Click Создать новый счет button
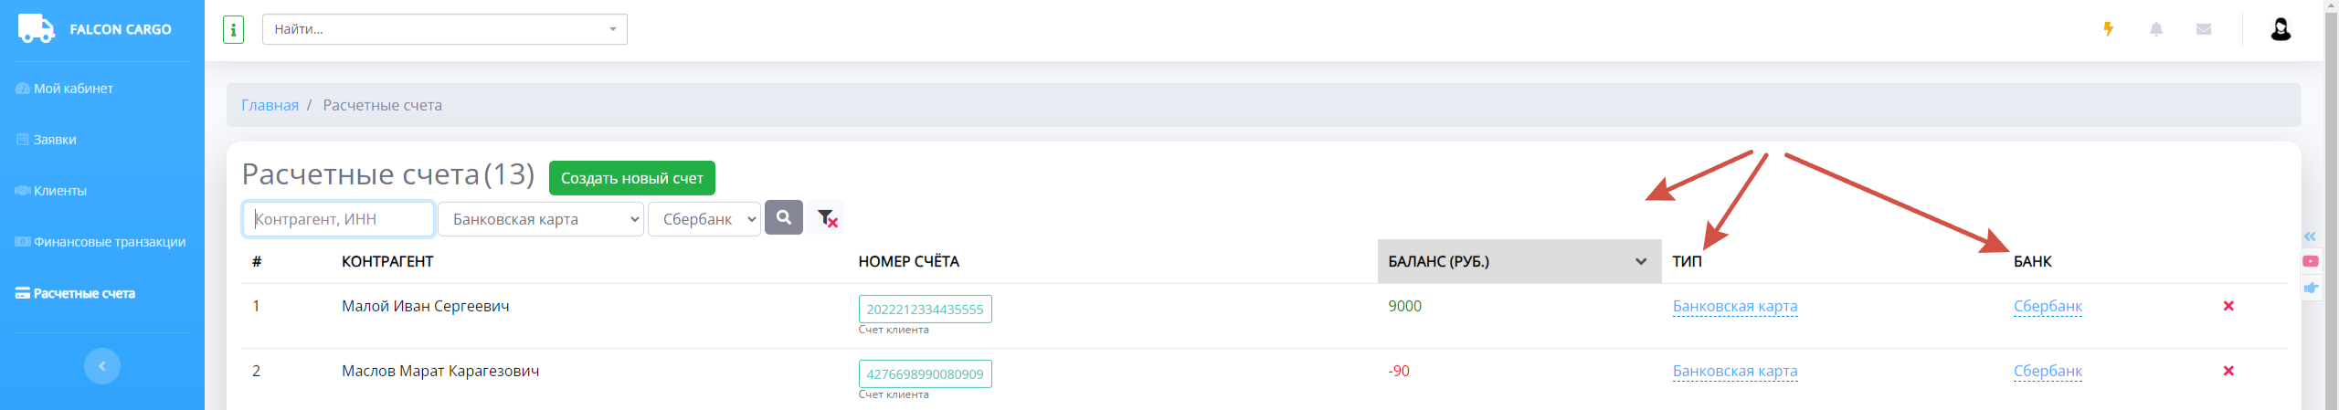 click(631, 178)
